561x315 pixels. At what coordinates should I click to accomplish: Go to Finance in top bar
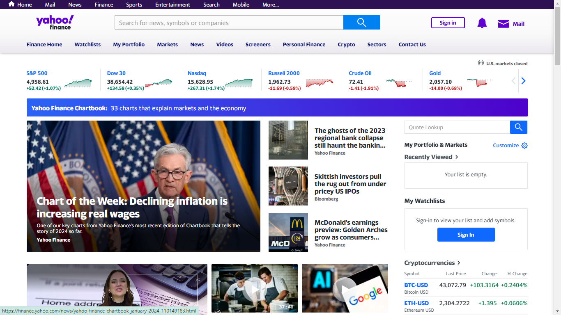pyautogui.click(x=104, y=5)
